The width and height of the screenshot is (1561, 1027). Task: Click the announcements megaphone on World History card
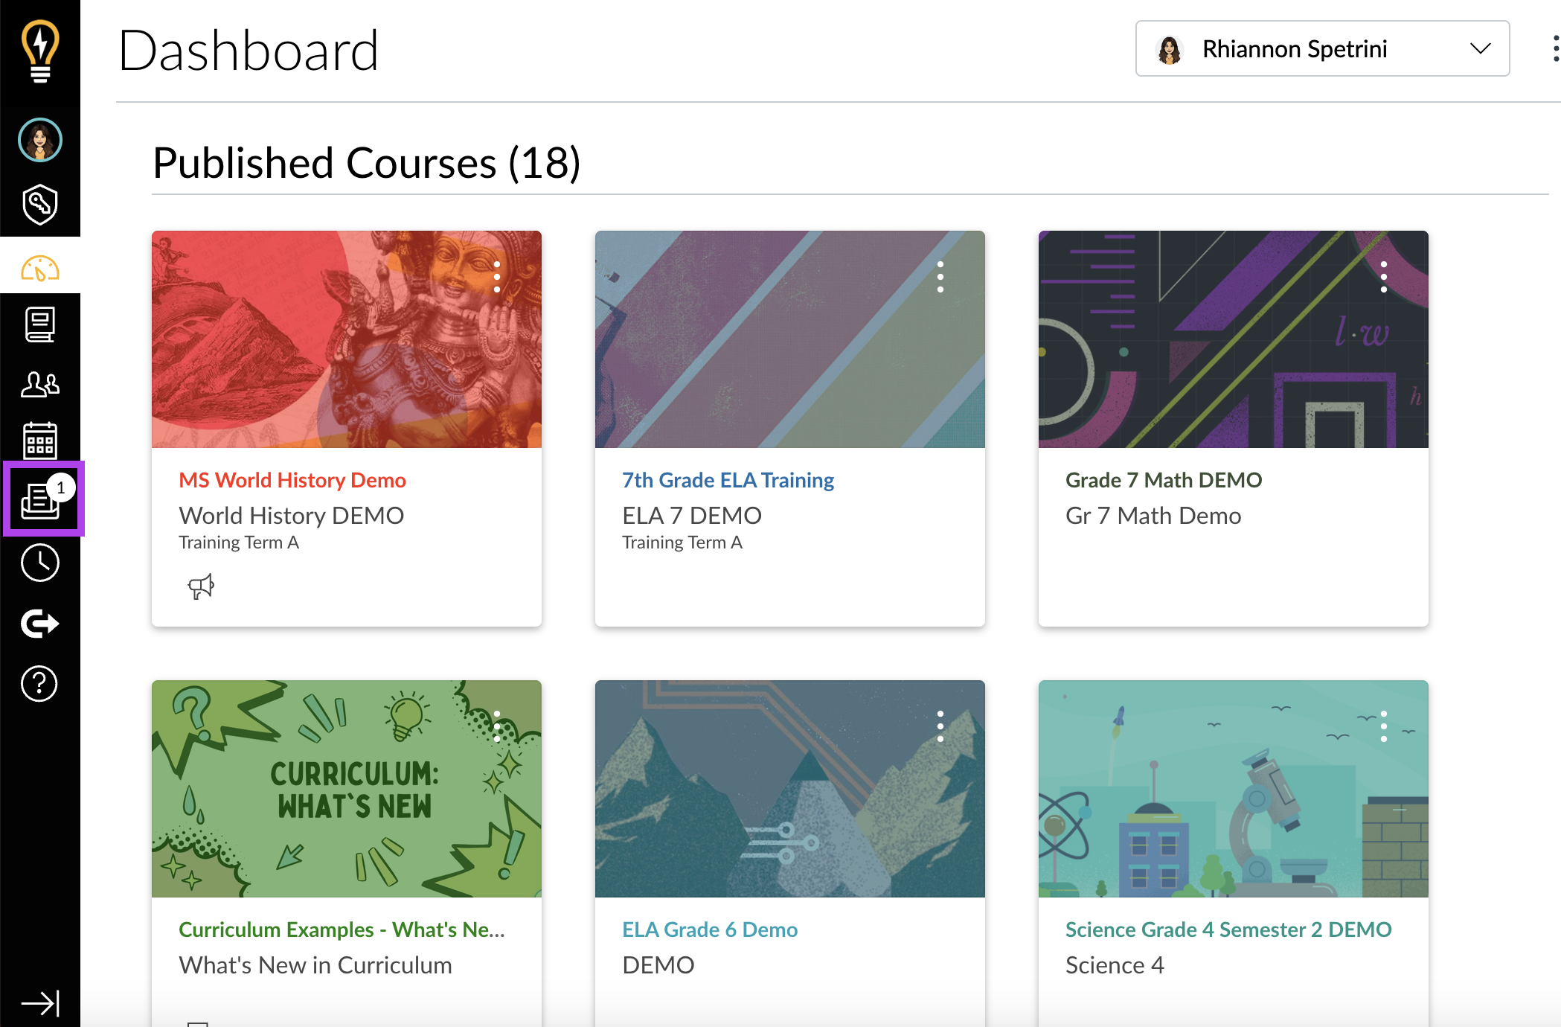pos(201,586)
